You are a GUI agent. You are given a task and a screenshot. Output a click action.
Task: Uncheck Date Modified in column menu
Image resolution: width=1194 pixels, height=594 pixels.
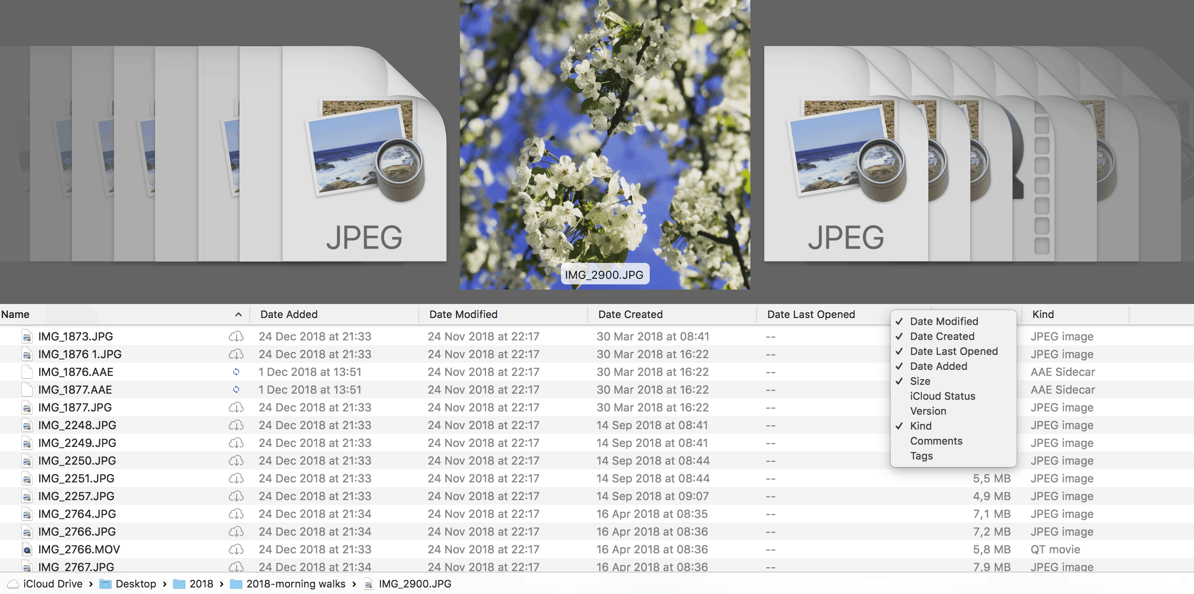click(944, 321)
